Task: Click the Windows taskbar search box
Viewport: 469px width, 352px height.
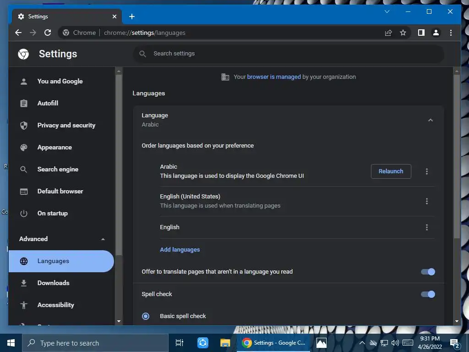Action: point(95,343)
